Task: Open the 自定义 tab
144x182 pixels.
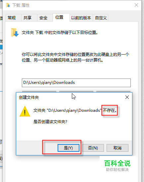Action: click(x=101, y=18)
